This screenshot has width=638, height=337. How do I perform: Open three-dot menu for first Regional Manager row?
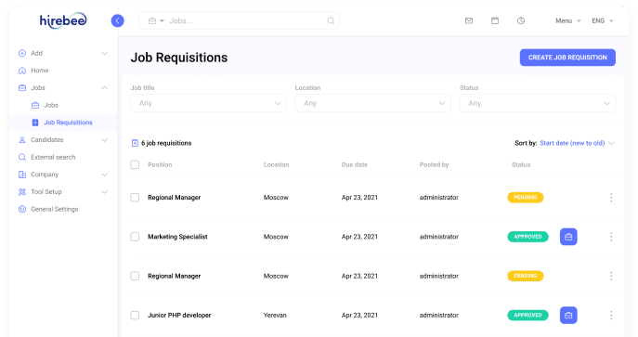pyautogui.click(x=611, y=198)
